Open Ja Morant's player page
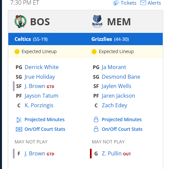The image size is (170, 169). click(114, 67)
